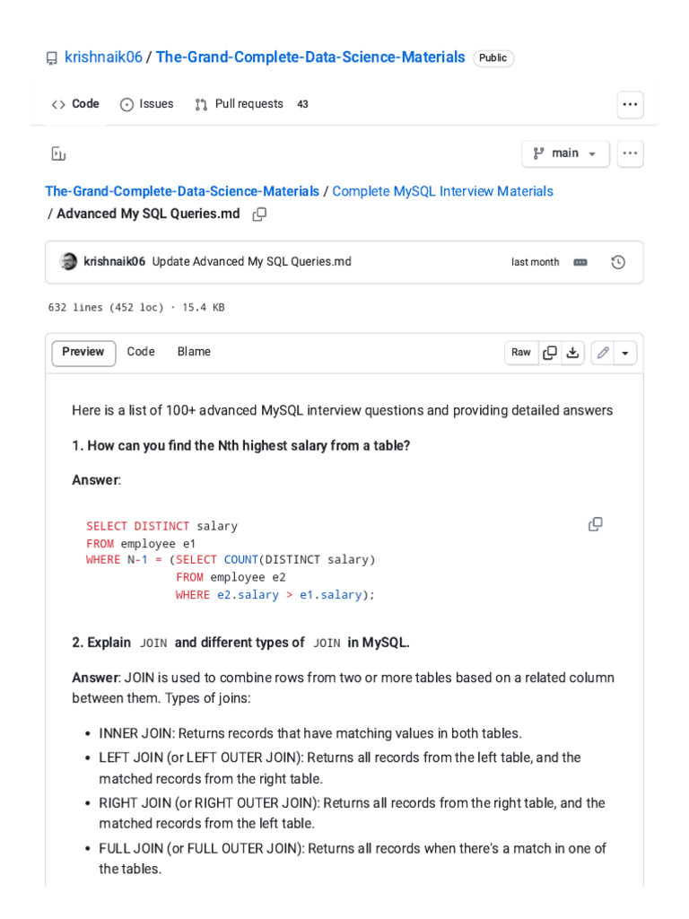689x919 pixels.
Task: Open repository navigation overflow menu
Action: pos(631,104)
